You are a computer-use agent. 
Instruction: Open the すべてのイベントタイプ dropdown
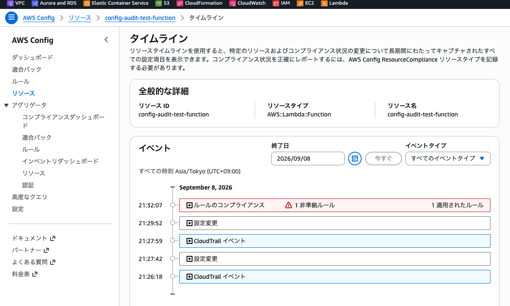[448, 159]
